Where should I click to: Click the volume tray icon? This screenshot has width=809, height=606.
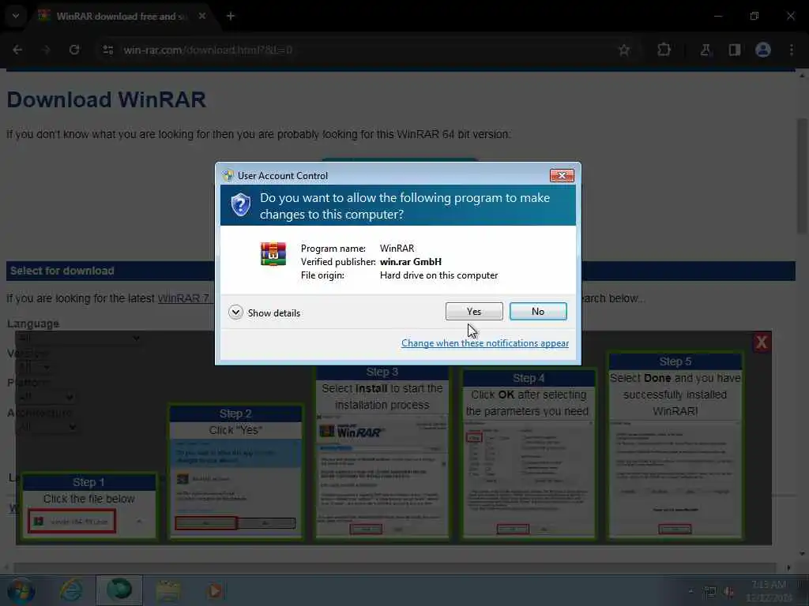(x=728, y=592)
